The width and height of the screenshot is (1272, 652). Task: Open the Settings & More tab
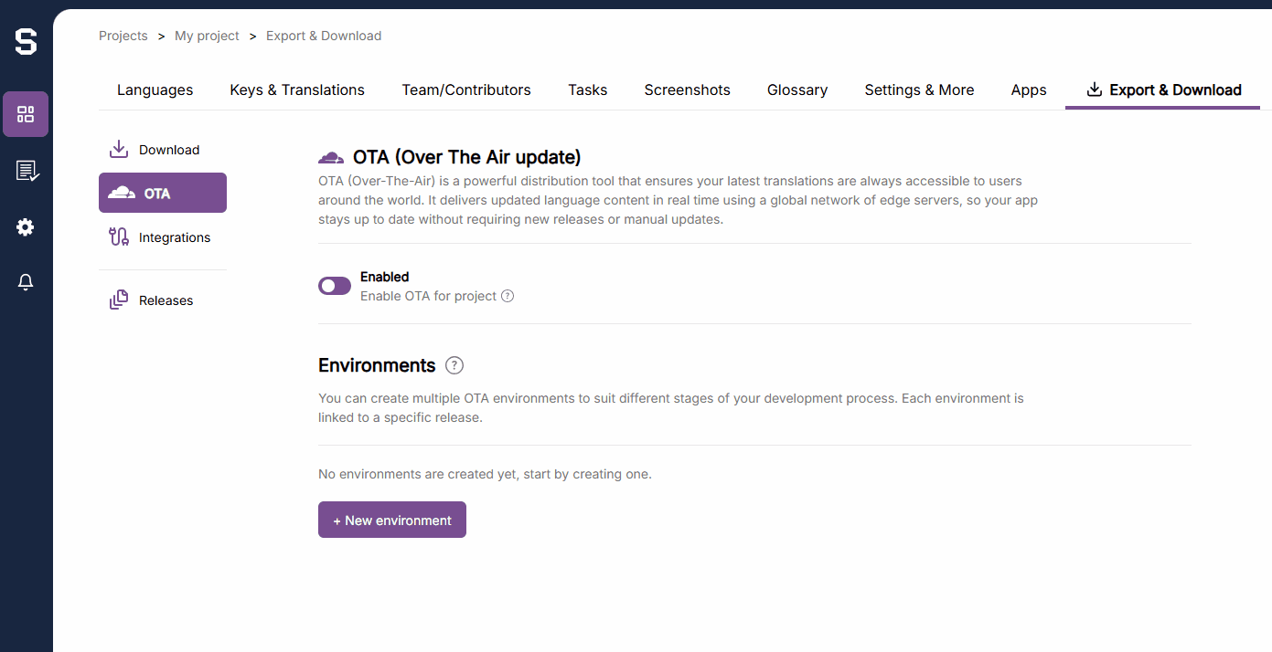point(919,89)
